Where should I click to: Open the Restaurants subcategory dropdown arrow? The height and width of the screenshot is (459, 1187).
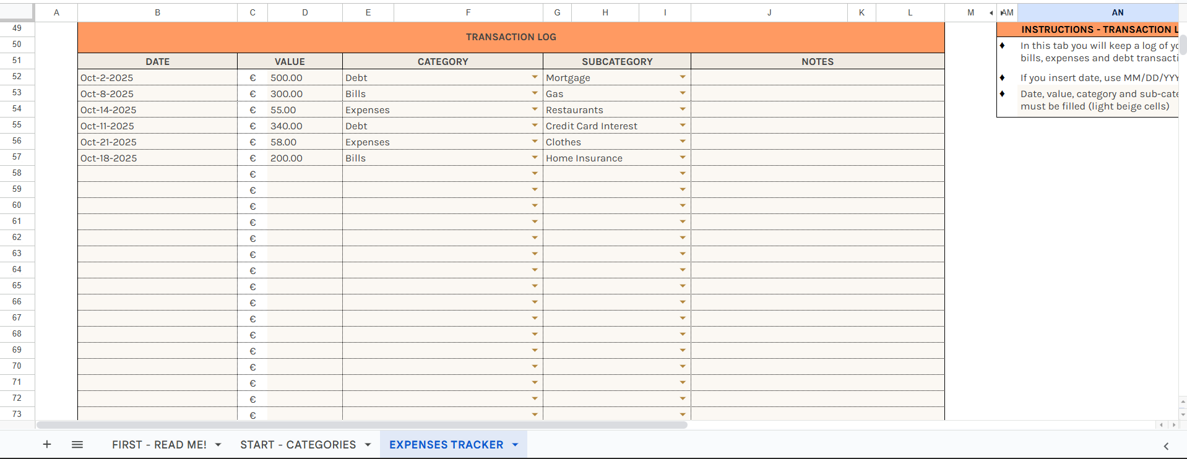[683, 109]
